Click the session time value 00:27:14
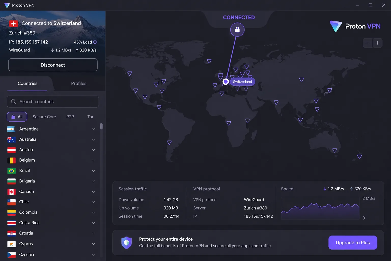 pos(171,216)
